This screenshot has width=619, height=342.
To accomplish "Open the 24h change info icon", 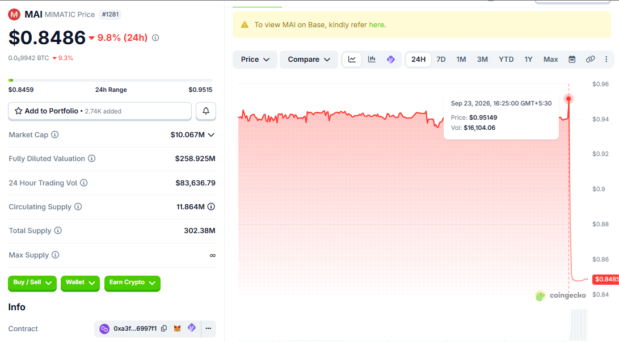I will (155, 38).
